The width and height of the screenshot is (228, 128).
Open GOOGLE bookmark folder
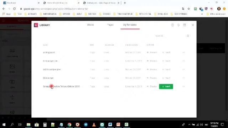point(105,14)
